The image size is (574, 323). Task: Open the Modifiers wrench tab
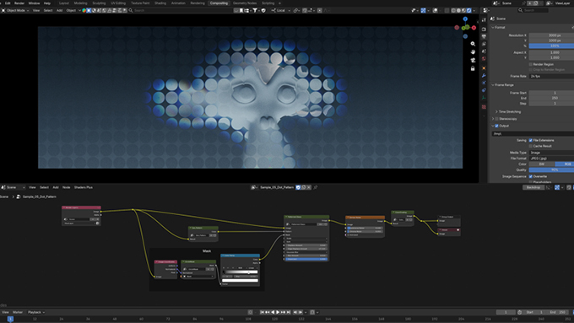tap(484, 75)
